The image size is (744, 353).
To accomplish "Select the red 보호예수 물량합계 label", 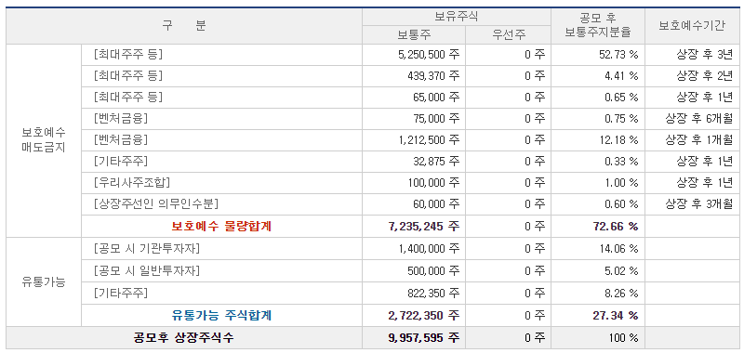I will click(x=221, y=226).
